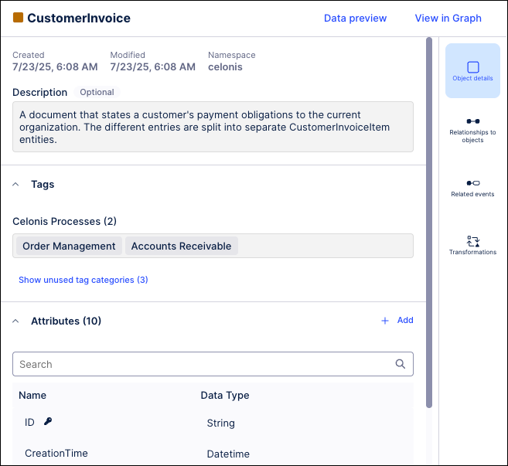Open View in Graph

pos(448,18)
